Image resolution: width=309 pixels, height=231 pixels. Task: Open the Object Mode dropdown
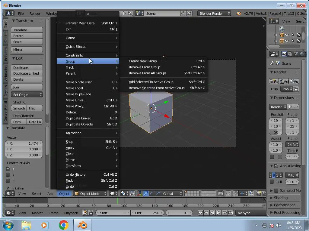91,193
